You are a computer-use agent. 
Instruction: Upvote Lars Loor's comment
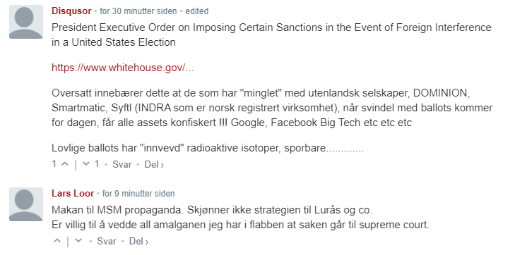click(57, 241)
